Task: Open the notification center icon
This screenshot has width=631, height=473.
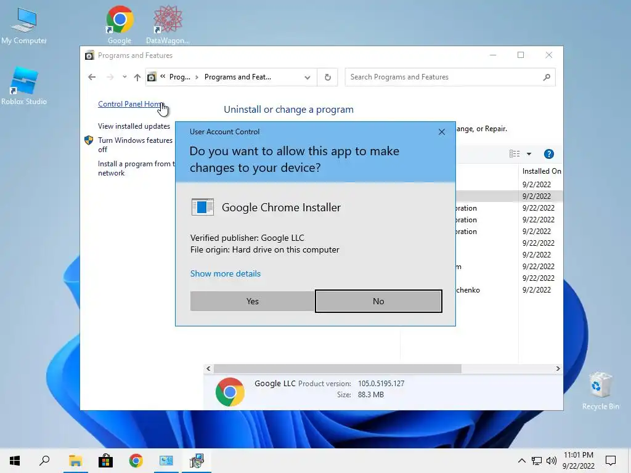Action: click(x=611, y=461)
